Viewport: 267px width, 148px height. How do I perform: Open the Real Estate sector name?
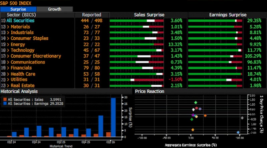coord(22,85)
